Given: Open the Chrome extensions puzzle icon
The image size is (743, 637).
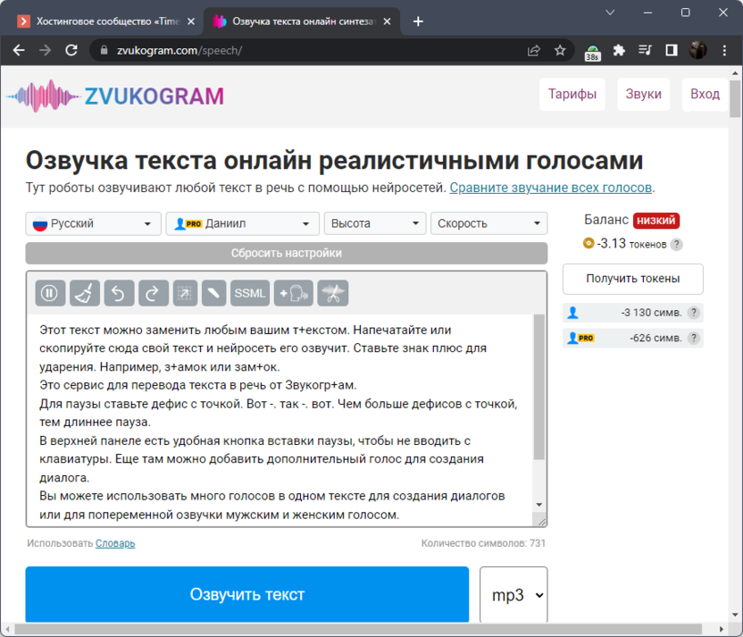Looking at the screenshot, I should (x=618, y=50).
